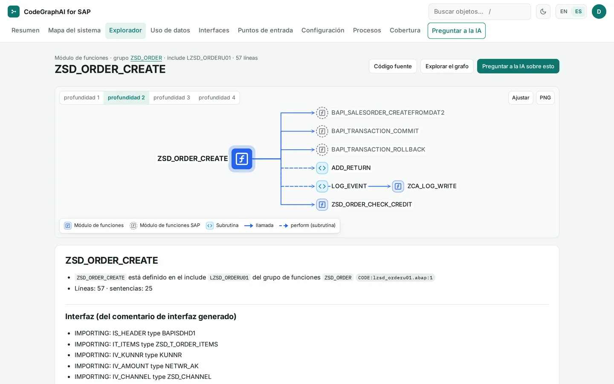Click the CodeGraphAI logo icon
The image size is (614, 384).
pyautogui.click(x=14, y=12)
